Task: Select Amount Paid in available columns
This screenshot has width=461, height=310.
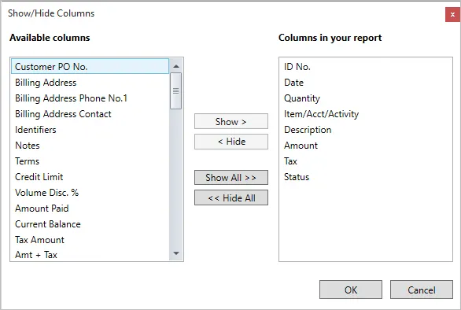Action: 90,209
